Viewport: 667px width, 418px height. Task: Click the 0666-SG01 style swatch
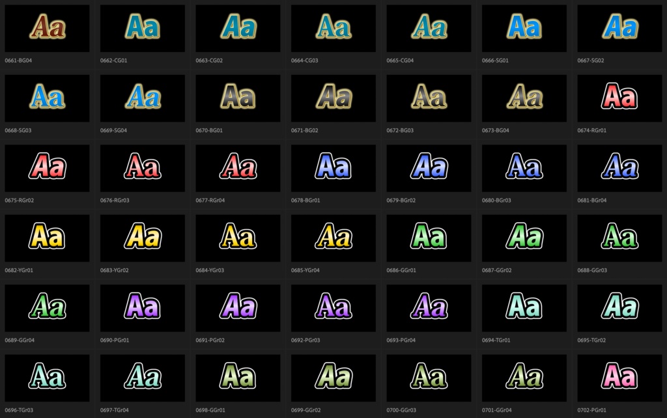click(523, 28)
